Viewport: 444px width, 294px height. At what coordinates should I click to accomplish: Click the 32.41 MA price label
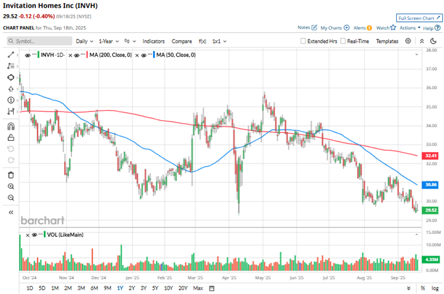point(430,156)
